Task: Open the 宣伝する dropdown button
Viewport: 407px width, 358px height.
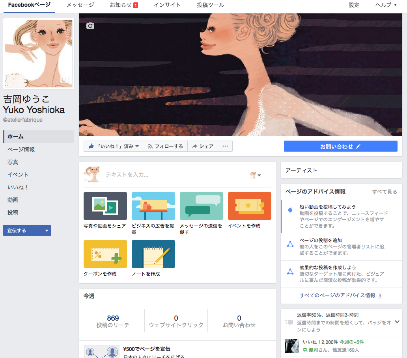Action: click(27, 230)
